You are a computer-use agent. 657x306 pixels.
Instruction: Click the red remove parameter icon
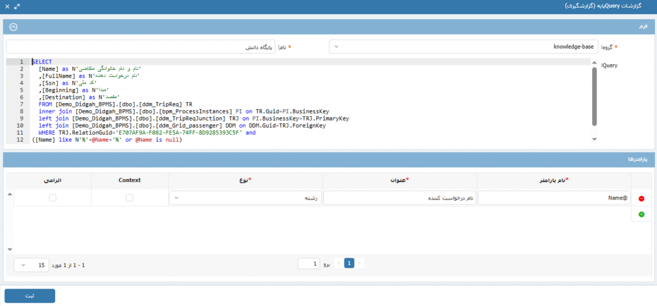(641, 199)
